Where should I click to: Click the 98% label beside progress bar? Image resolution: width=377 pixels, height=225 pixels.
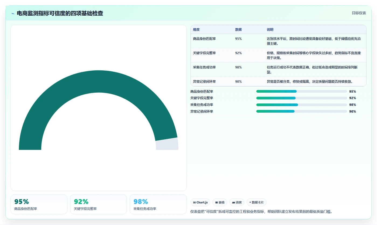coord(352,105)
